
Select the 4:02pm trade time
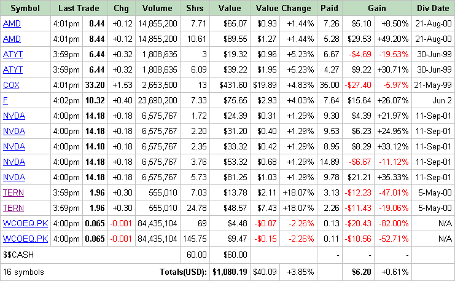point(66,101)
